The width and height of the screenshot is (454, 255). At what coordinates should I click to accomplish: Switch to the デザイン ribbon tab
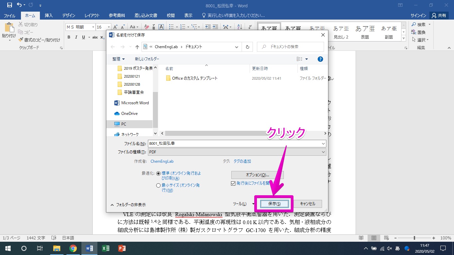click(x=69, y=16)
